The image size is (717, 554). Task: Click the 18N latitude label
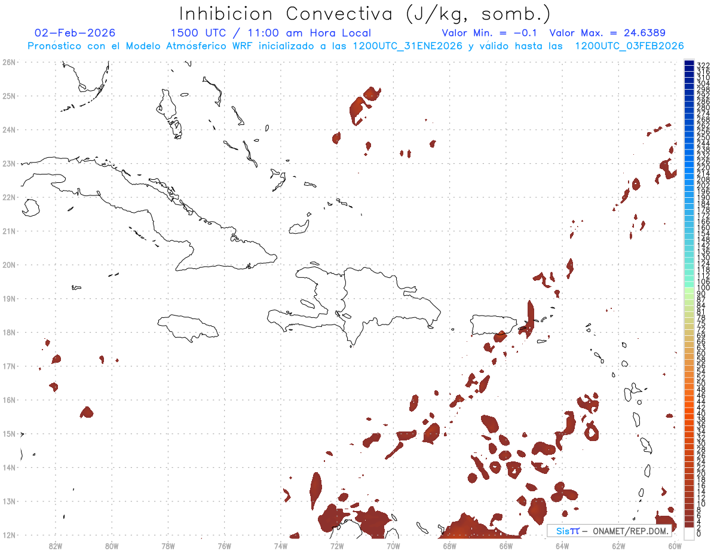click(9, 332)
